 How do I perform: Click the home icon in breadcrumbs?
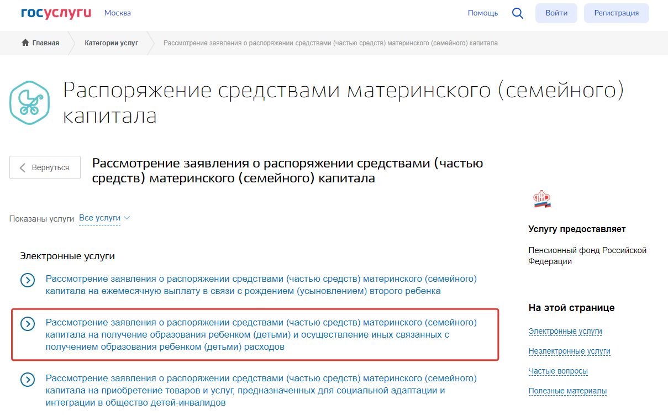tap(25, 43)
